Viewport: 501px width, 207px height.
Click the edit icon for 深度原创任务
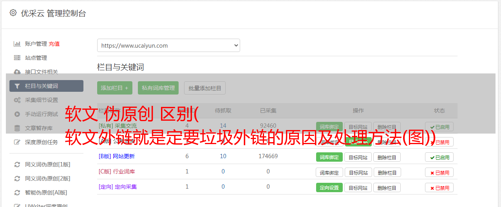[x=17, y=142]
